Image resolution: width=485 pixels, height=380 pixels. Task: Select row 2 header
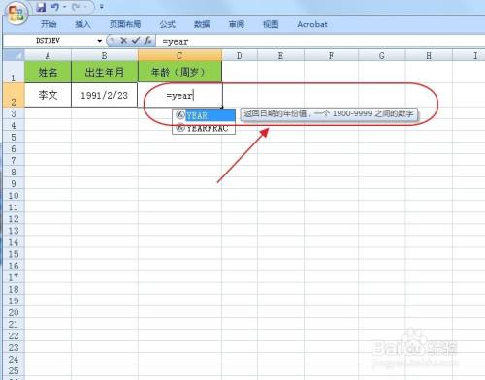pyautogui.click(x=14, y=95)
